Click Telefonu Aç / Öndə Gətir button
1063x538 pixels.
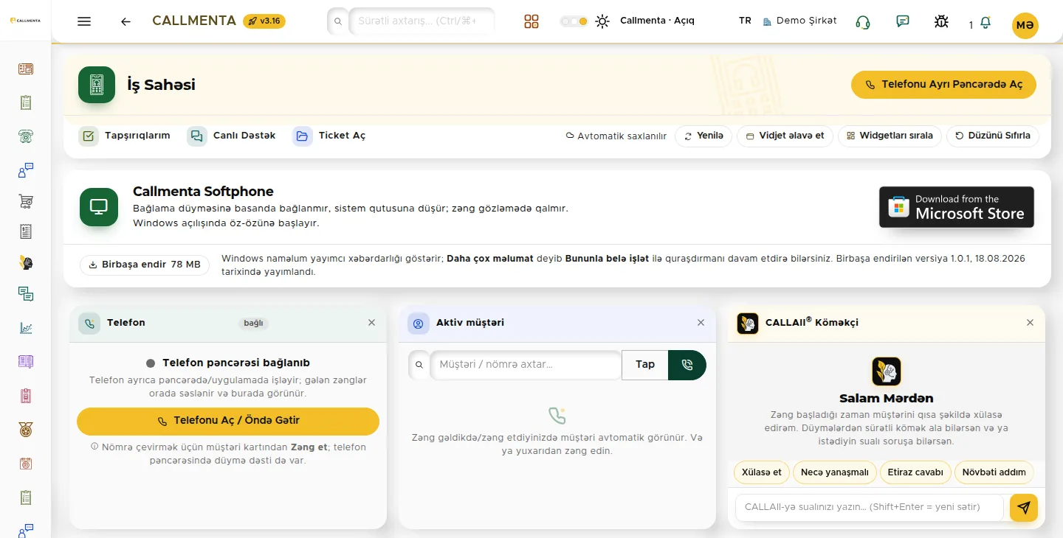pos(228,421)
